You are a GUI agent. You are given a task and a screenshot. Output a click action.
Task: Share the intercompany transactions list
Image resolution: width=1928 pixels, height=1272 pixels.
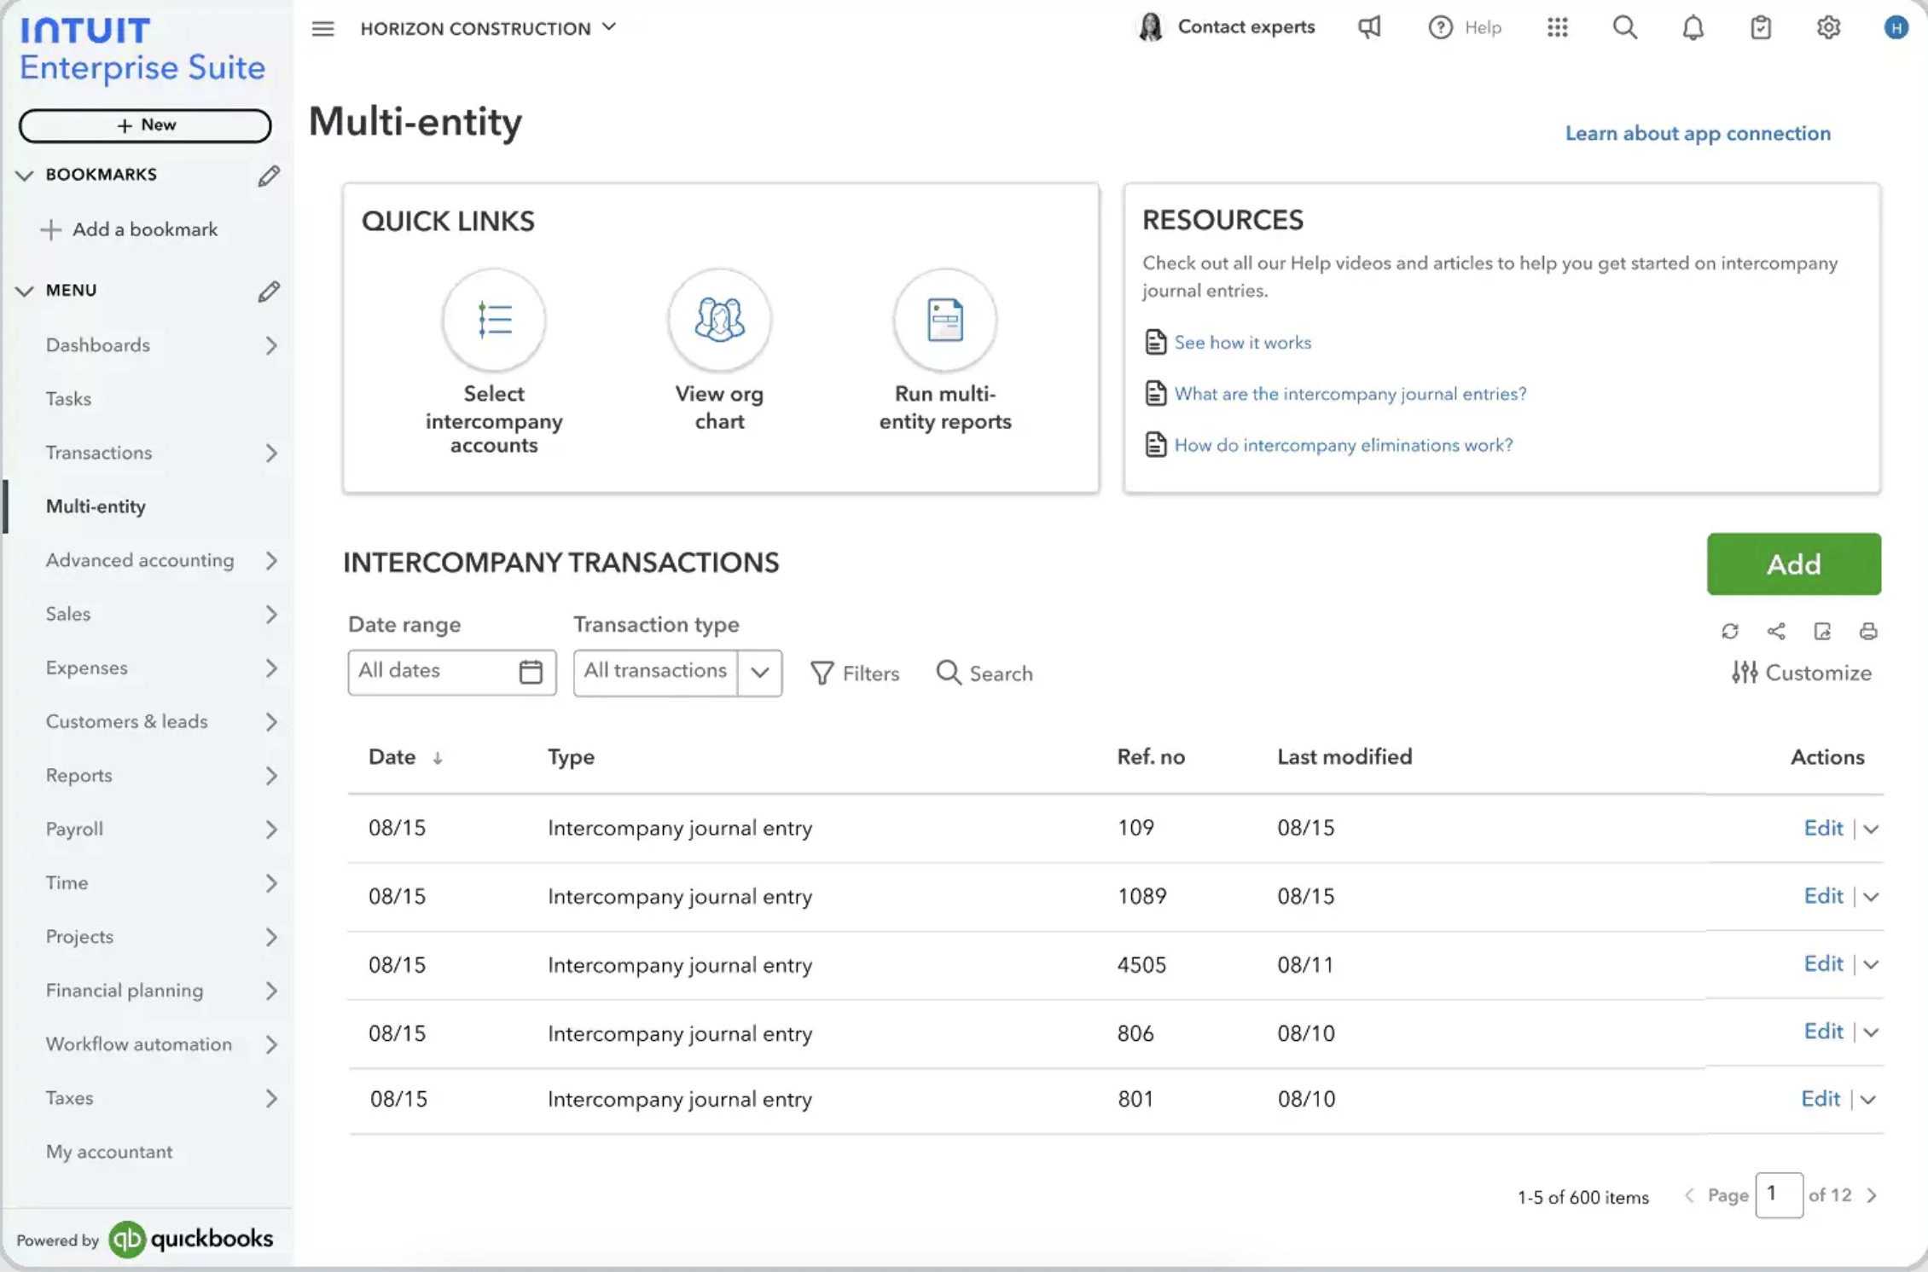[1777, 631]
